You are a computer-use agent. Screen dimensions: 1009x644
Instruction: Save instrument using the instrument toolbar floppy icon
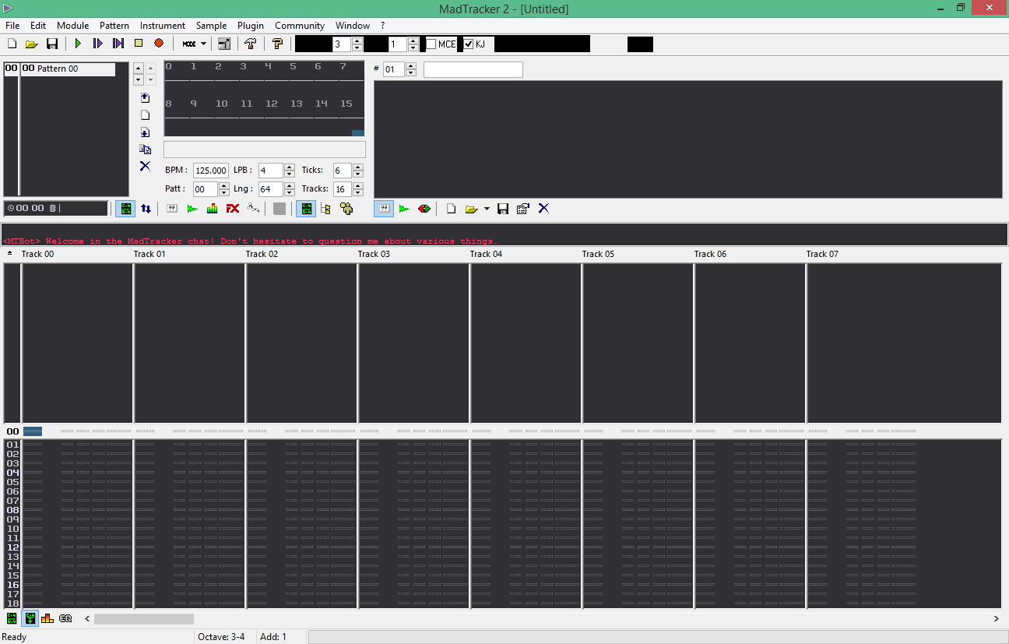(x=503, y=209)
